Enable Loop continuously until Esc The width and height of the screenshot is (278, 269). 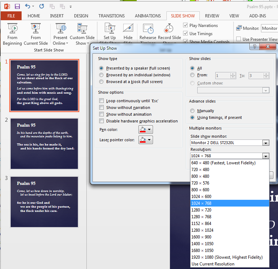pos(101,101)
